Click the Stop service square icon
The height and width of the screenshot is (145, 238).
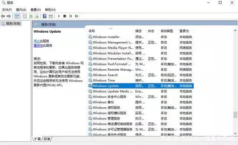tap(65, 16)
